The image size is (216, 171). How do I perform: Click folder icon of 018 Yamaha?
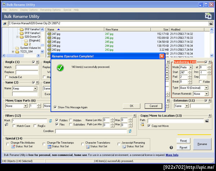point(22,29)
